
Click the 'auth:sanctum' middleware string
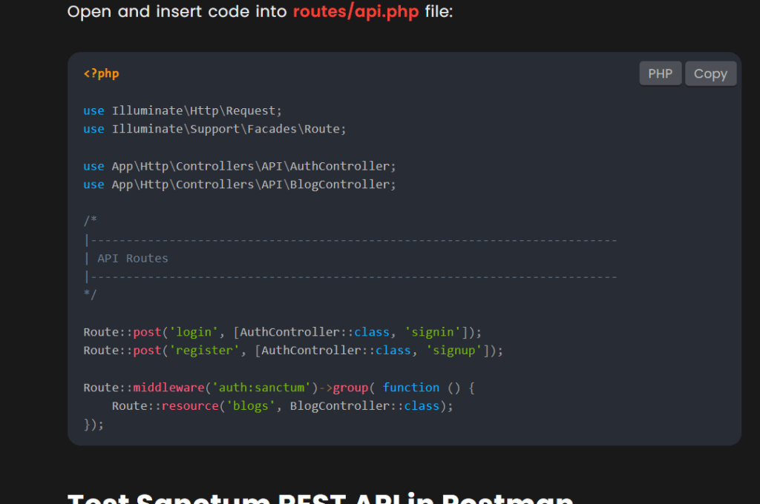(261, 388)
